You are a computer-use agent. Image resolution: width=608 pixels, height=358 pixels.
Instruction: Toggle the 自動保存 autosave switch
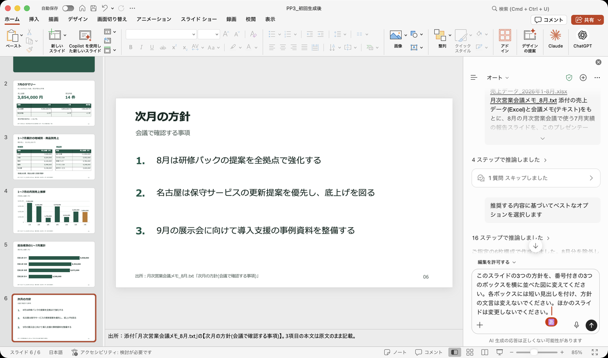(68, 8)
